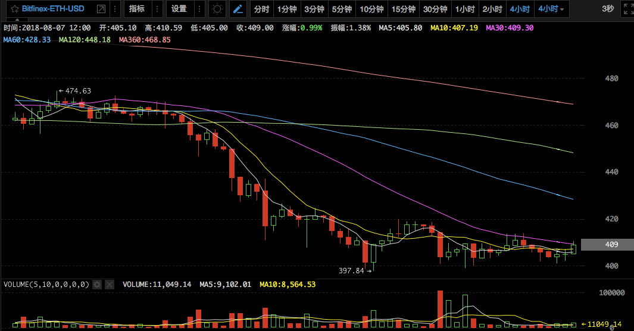Click the 时间:2018-08-07 12:00 timestamp

point(47,28)
